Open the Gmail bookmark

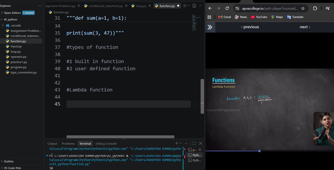pyautogui.click(x=225, y=17)
